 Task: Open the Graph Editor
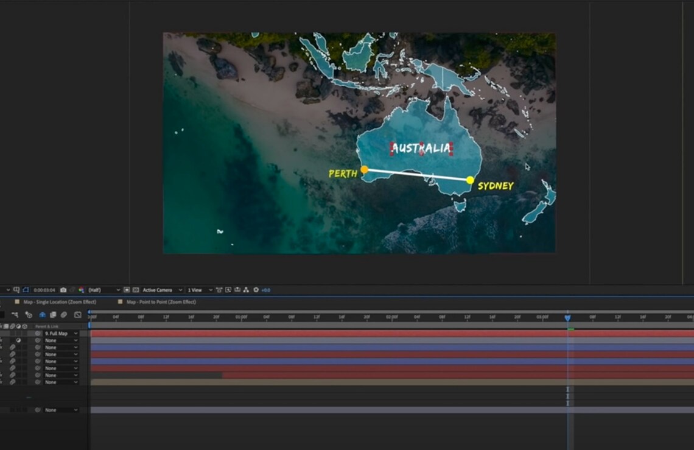click(77, 315)
